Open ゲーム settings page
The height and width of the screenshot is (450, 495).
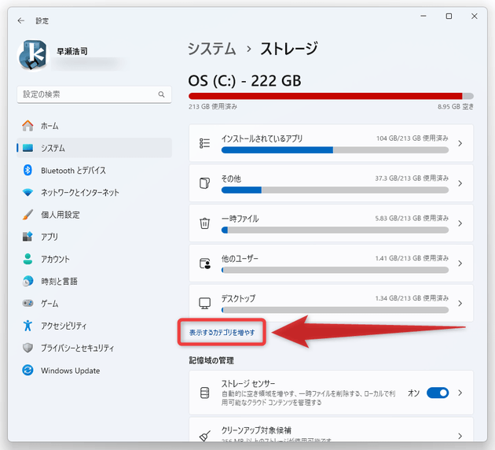tap(94, 304)
